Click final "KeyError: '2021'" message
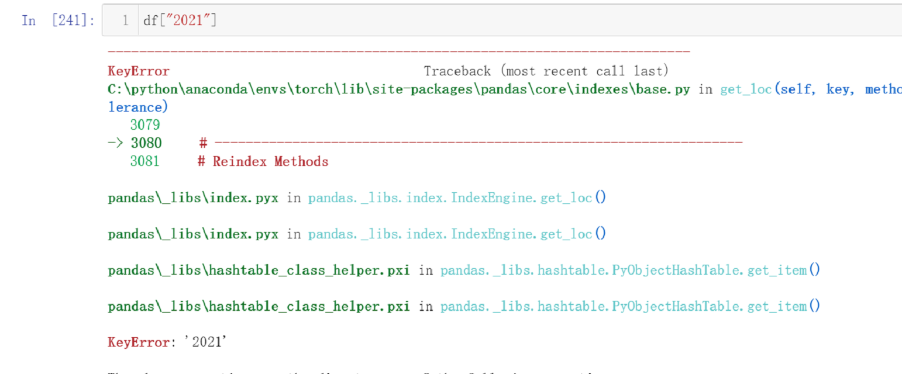This screenshot has width=902, height=374. click(x=167, y=342)
